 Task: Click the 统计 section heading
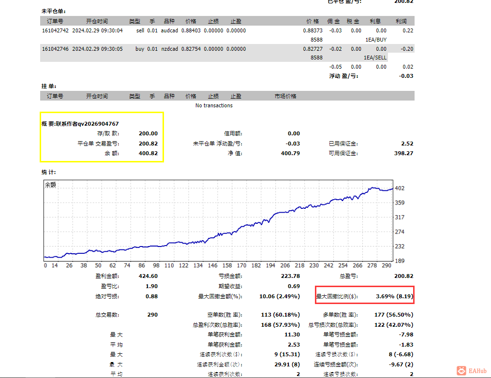tap(49, 172)
